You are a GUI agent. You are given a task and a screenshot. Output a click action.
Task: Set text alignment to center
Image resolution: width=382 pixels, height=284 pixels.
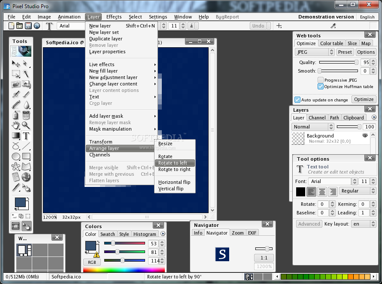click(x=322, y=192)
